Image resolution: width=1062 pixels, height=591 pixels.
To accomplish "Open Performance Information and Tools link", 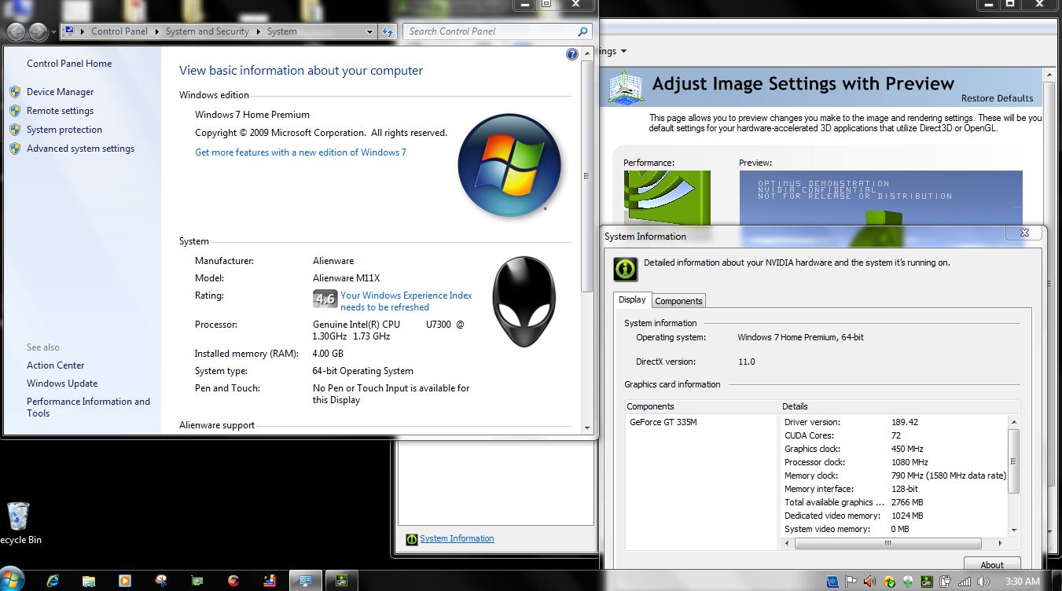I will [x=88, y=407].
